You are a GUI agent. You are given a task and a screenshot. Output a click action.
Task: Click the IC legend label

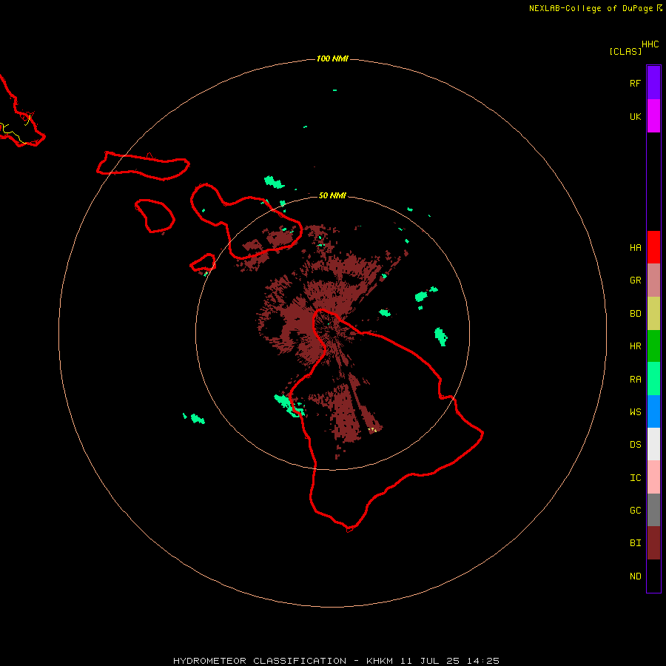(635, 478)
